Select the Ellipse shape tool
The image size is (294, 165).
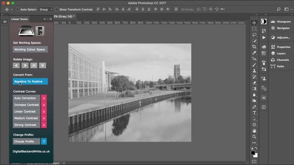pyautogui.click(x=254, y=125)
